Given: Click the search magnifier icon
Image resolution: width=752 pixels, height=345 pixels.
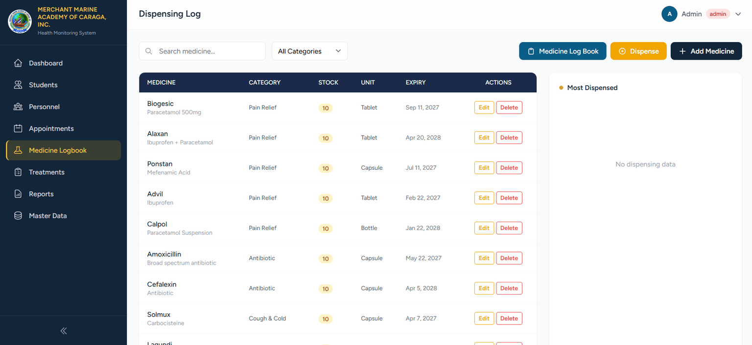Looking at the screenshot, I should coord(149,51).
